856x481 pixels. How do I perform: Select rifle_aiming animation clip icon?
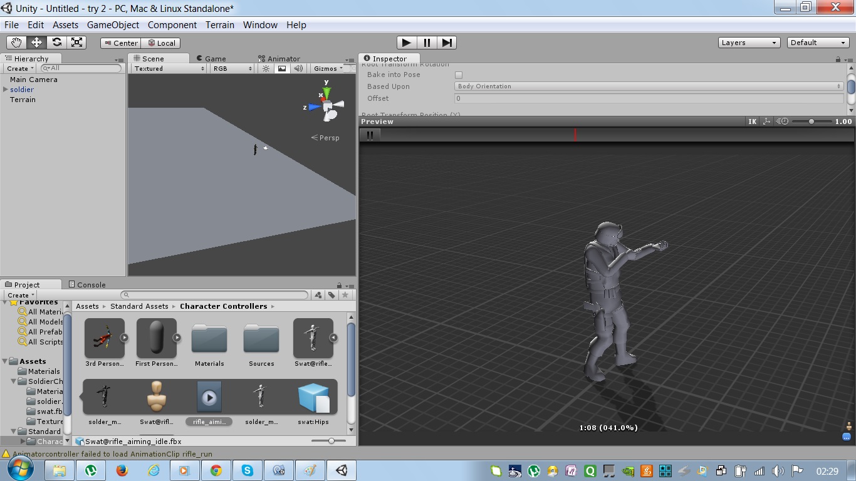(x=209, y=397)
